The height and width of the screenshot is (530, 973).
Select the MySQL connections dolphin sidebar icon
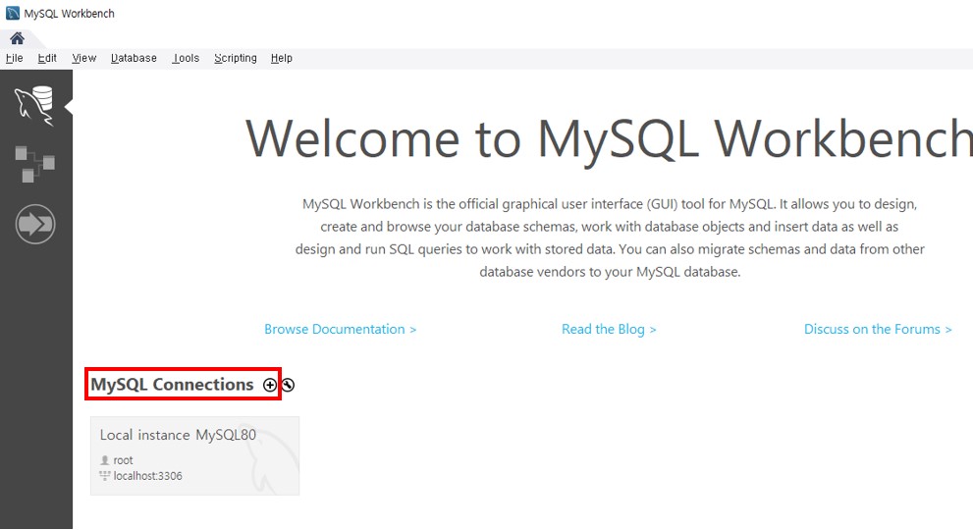pos(34,106)
